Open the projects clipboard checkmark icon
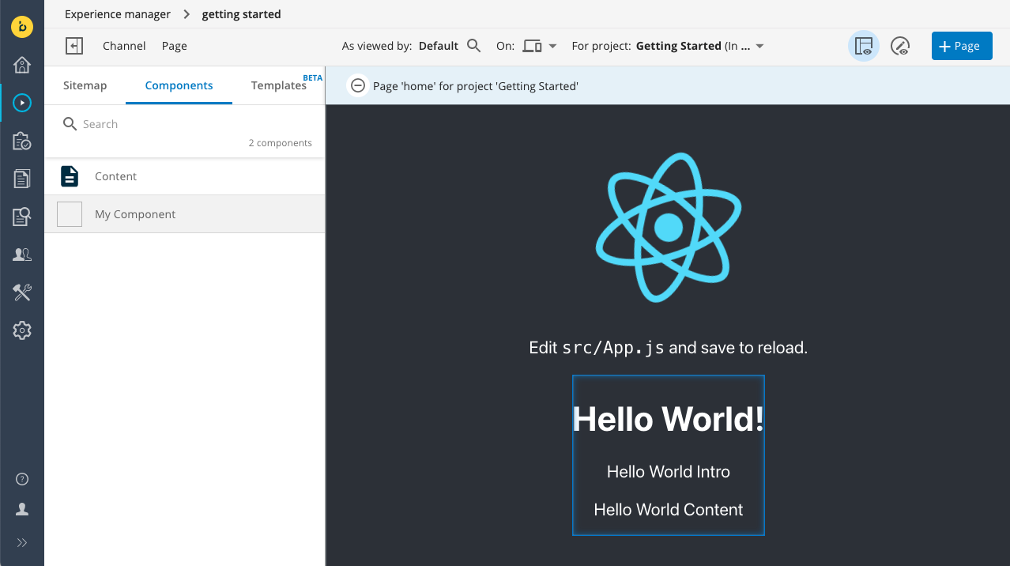 (22, 141)
